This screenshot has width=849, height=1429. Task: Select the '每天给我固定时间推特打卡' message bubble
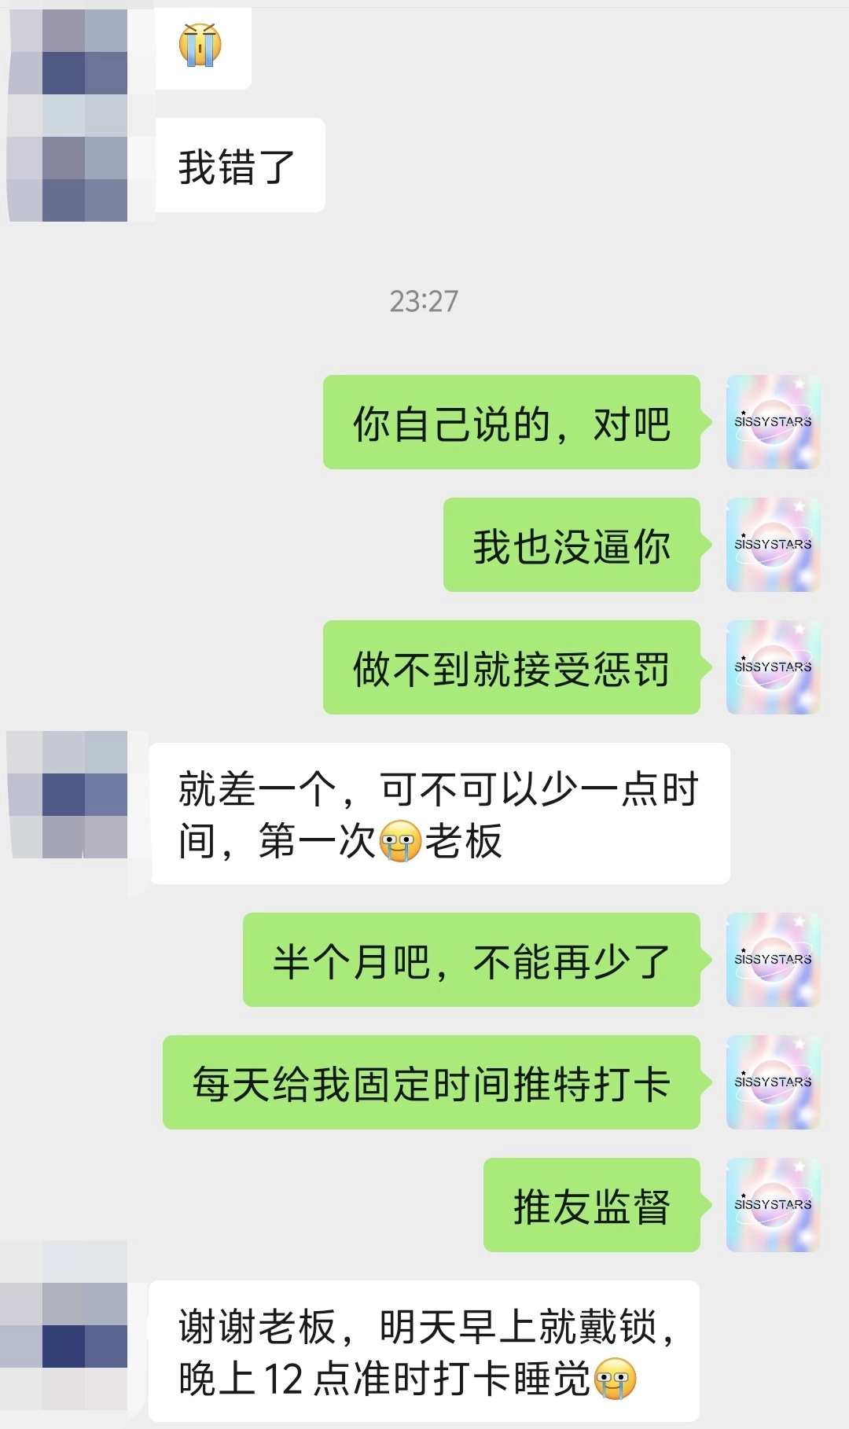point(432,1082)
